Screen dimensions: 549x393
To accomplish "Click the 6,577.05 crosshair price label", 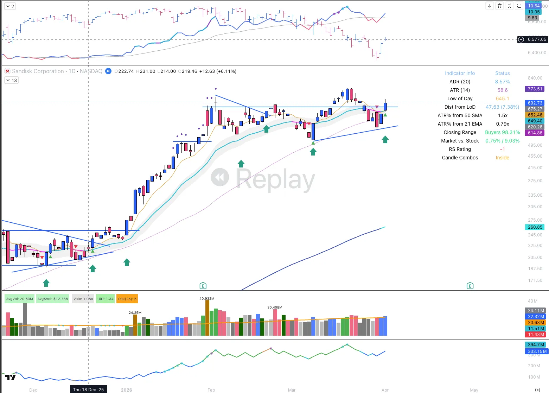I will [x=537, y=39].
